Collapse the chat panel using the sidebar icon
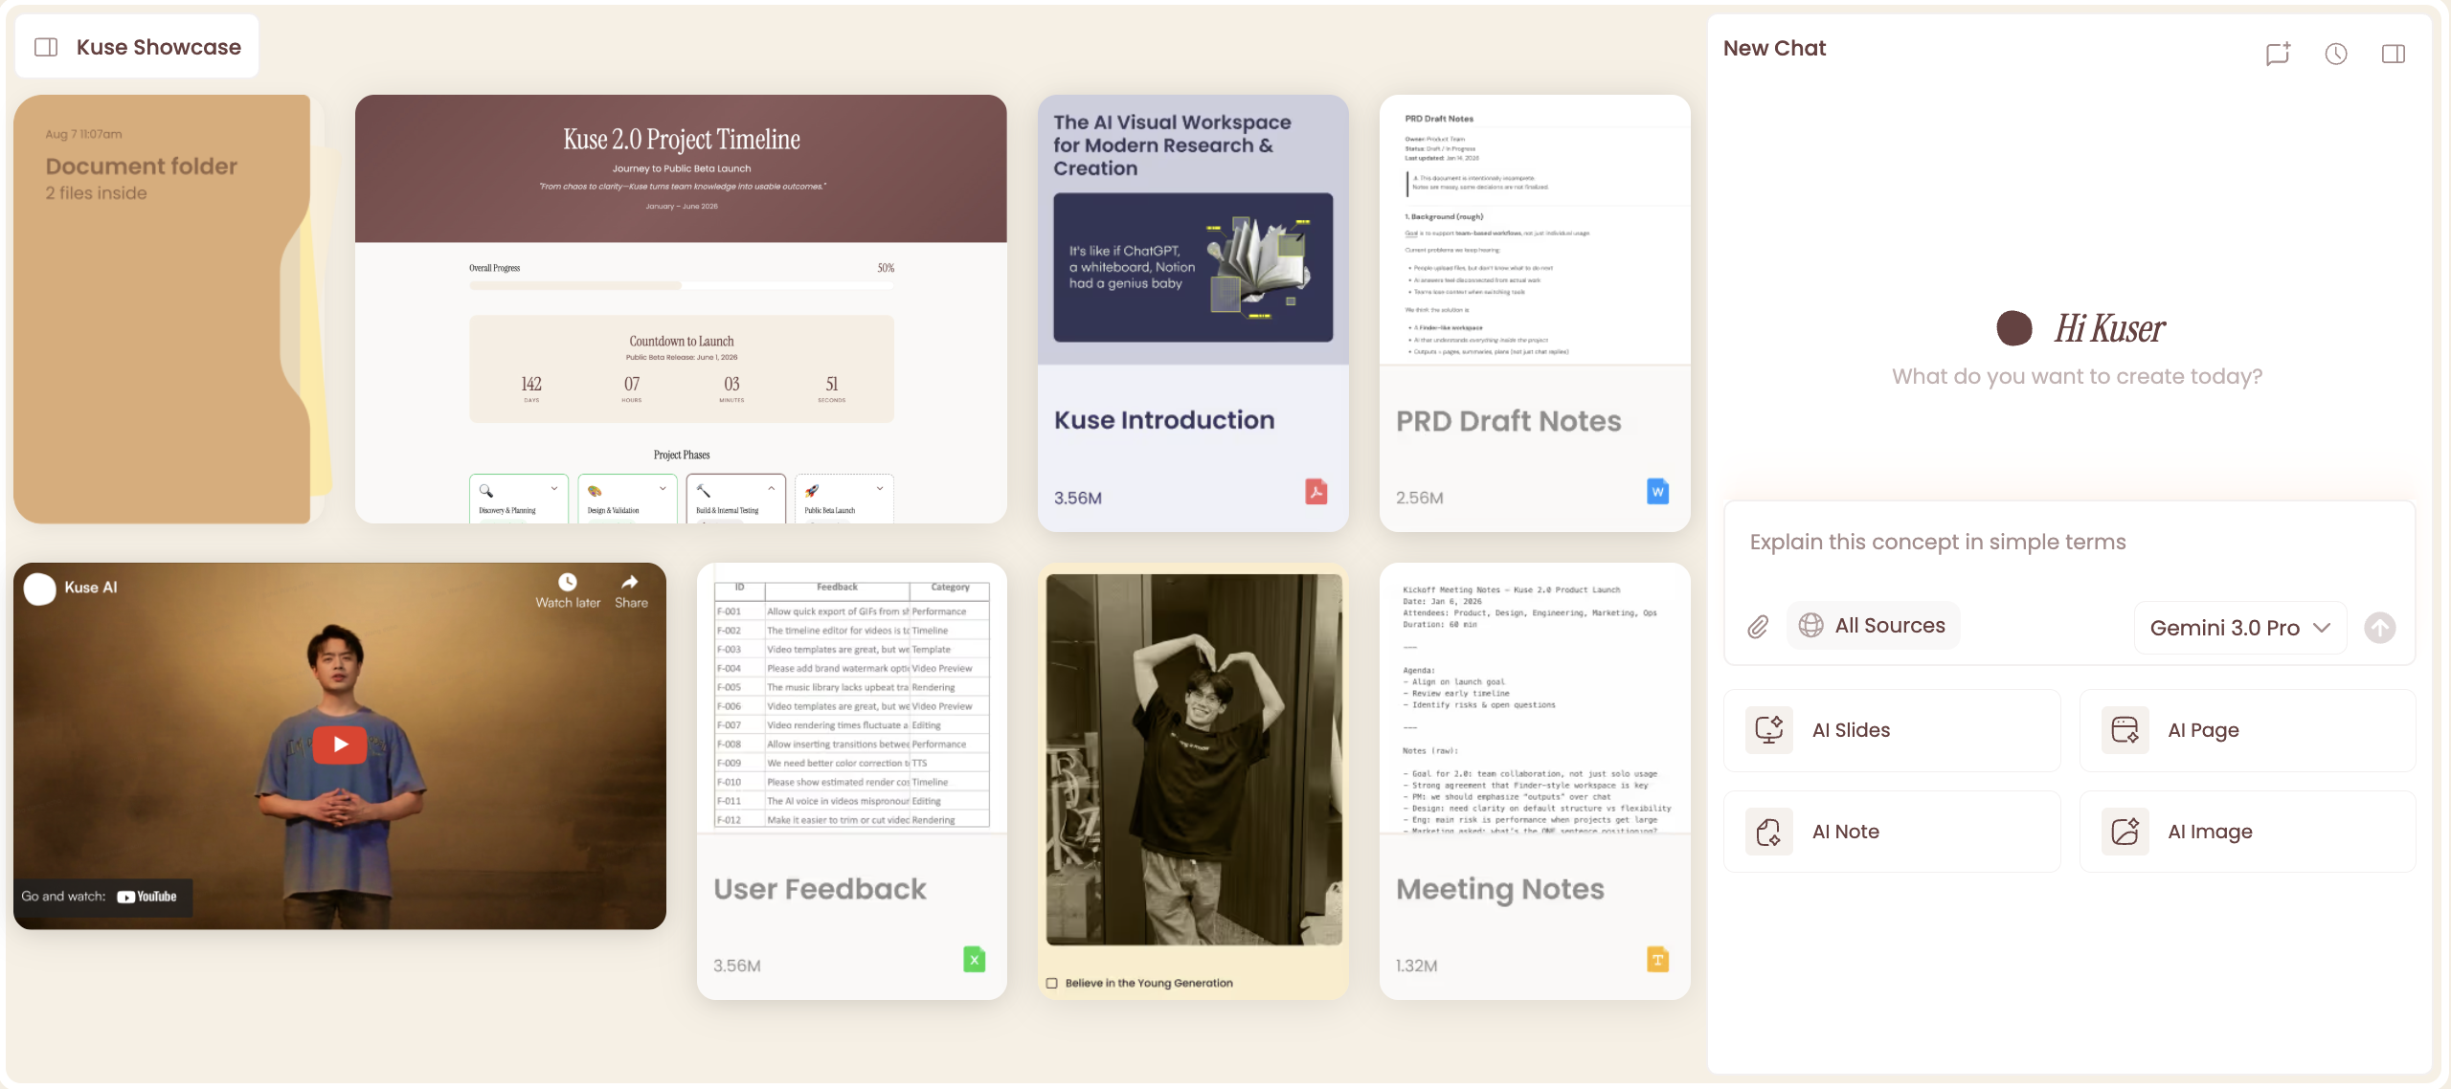 point(2392,54)
